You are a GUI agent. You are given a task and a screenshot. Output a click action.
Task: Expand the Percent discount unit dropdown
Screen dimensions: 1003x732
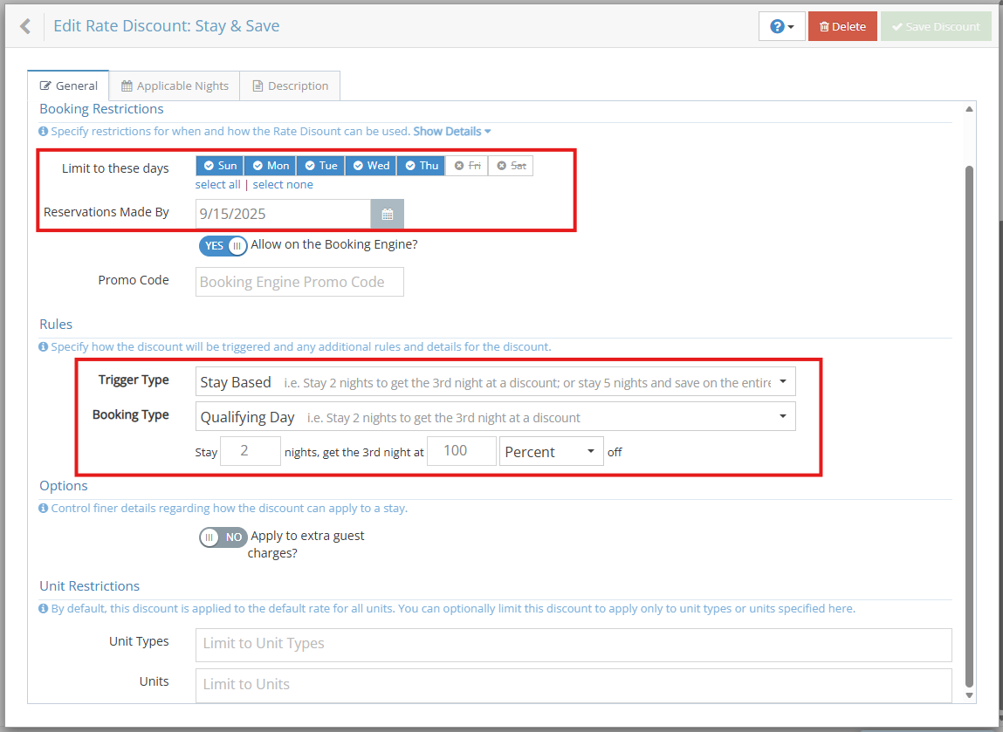(551, 452)
